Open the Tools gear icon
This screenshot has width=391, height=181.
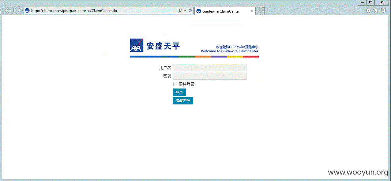point(383,10)
